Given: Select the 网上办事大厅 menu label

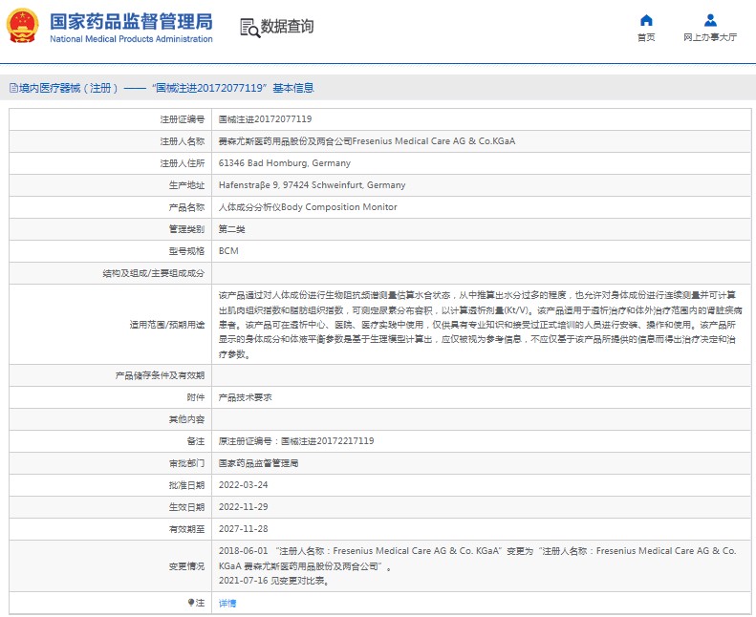Looking at the screenshot, I should click(710, 37).
